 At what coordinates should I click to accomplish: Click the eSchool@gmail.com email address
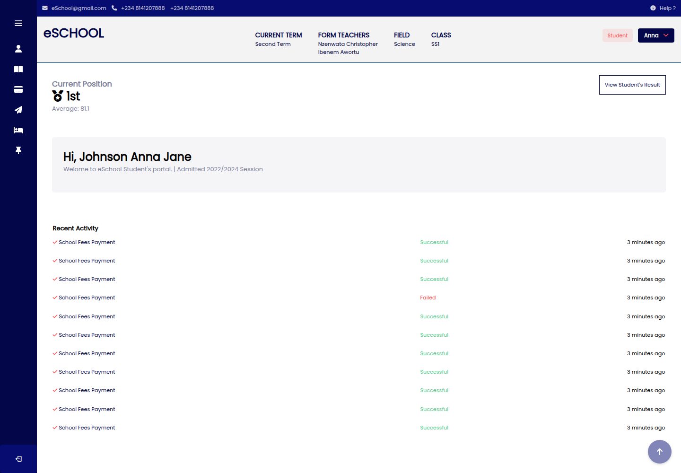pyautogui.click(x=79, y=8)
